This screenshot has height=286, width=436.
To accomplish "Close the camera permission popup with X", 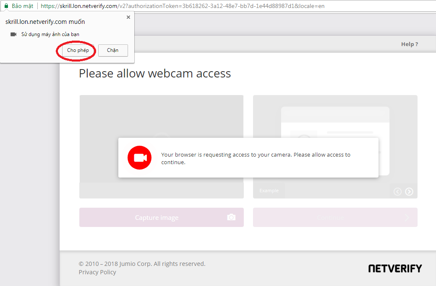I will tap(128, 18).
